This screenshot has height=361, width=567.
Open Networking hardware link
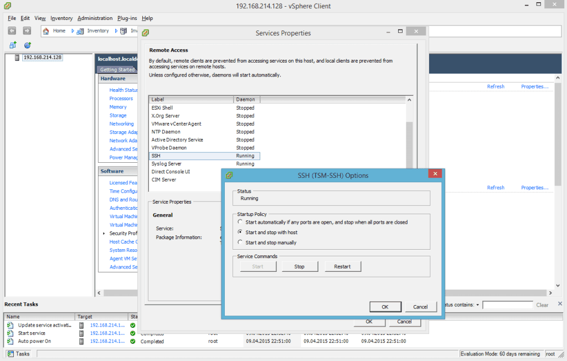coord(121,123)
